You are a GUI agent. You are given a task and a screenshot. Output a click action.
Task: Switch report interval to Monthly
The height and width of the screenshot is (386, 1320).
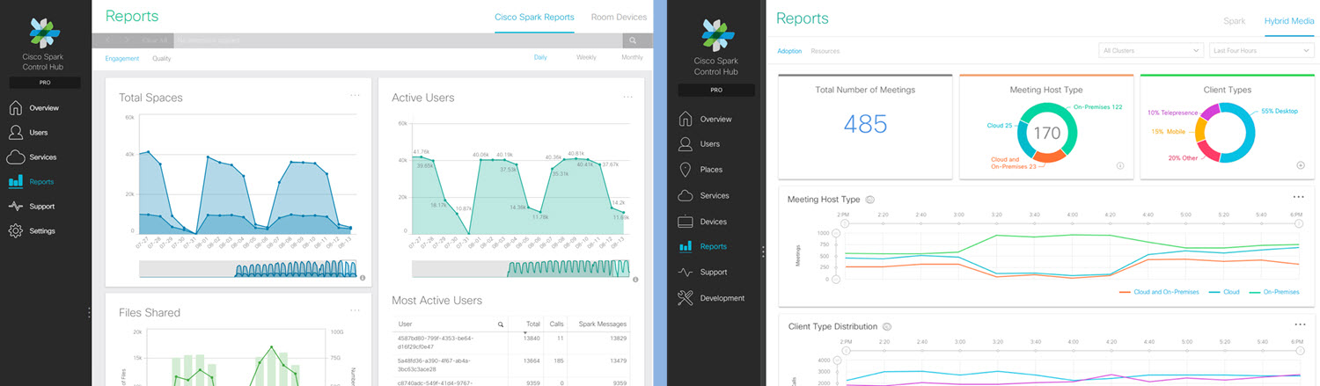632,58
